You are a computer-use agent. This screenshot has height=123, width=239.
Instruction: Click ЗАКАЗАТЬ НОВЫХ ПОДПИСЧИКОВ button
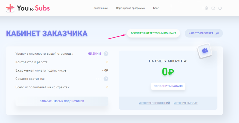62,101
